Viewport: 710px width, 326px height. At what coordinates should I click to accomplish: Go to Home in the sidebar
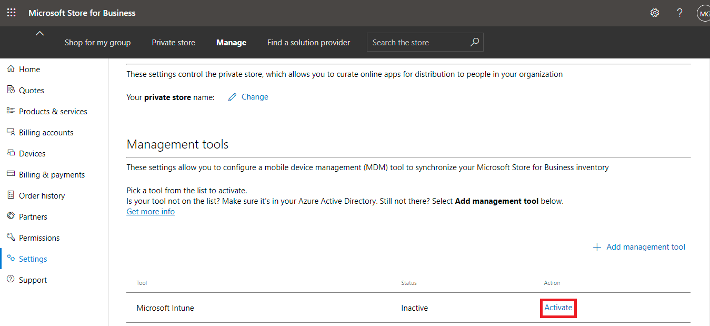coord(29,69)
